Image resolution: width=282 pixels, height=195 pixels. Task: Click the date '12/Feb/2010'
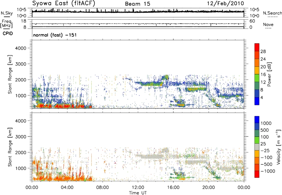pos(226,4)
